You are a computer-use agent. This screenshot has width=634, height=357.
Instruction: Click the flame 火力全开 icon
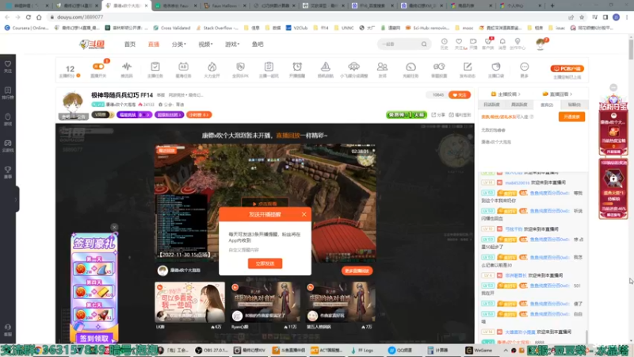[x=212, y=67]
